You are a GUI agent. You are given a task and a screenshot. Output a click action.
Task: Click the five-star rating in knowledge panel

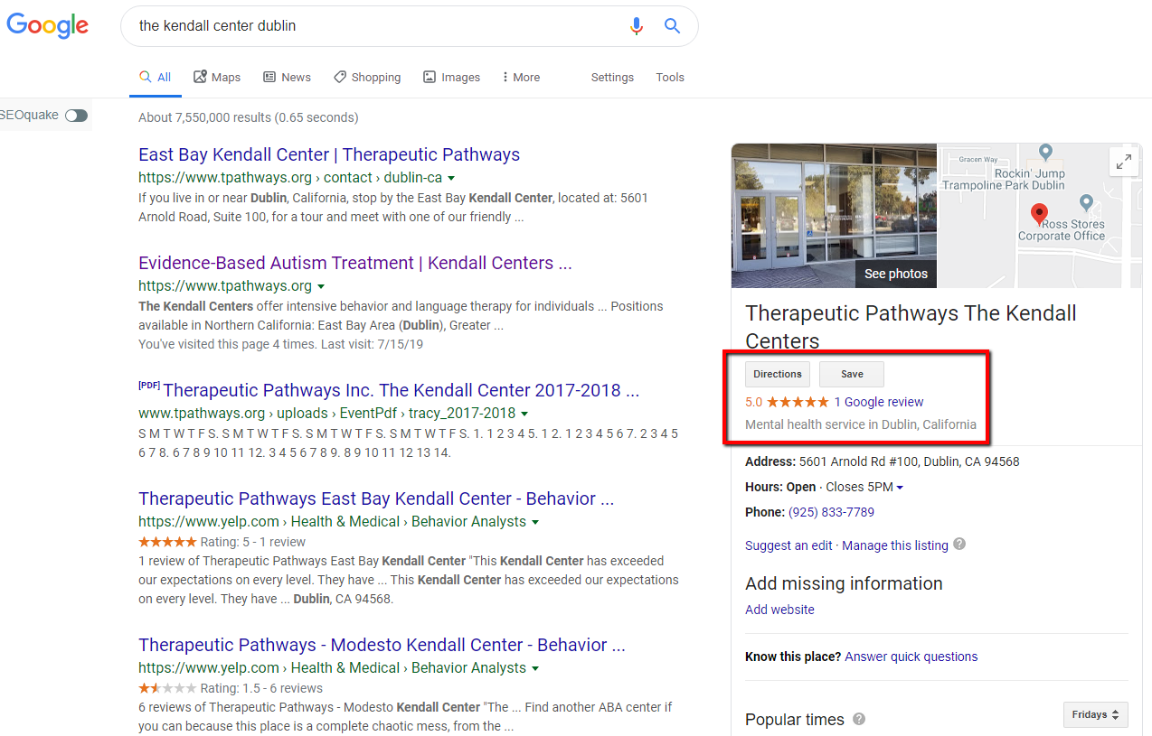click(797, 402)
